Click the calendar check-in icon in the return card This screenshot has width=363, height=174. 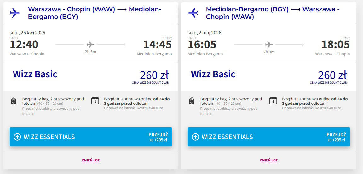[273, 101]
